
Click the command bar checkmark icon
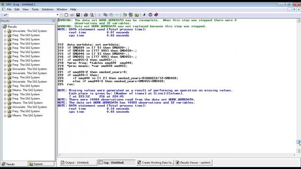[5, 15]
